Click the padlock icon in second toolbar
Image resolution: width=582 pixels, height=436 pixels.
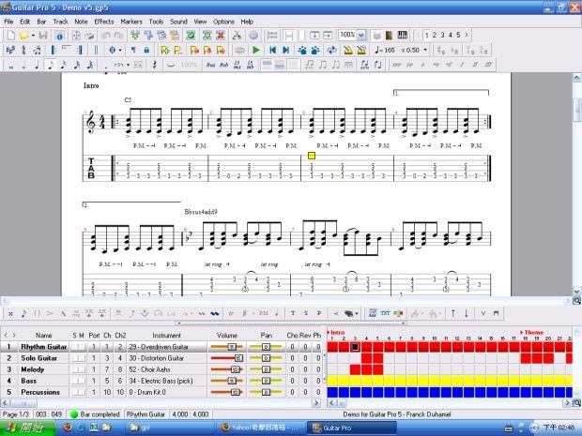tap(146, 50)
